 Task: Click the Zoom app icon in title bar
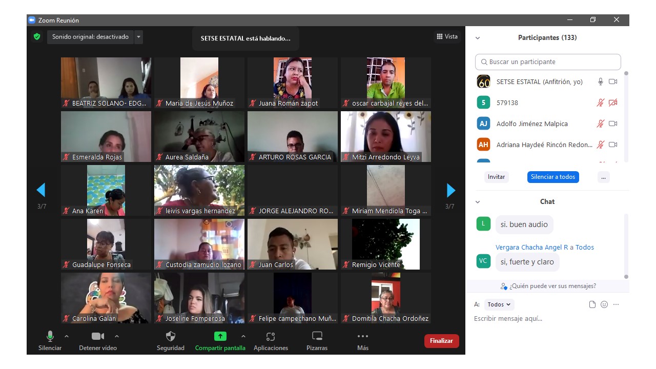[32, 20]
